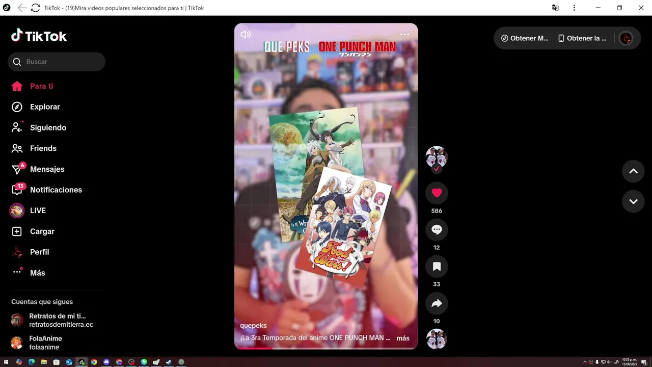652x367 pixels.
Task: Open Perfil page
Action: click(x=31, y=252)
